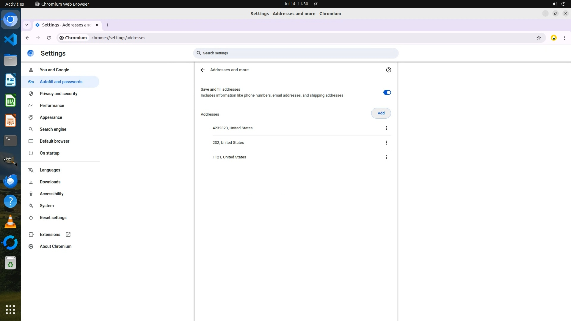Launch Visual Studio Code from dock

[x=10, y=40]
